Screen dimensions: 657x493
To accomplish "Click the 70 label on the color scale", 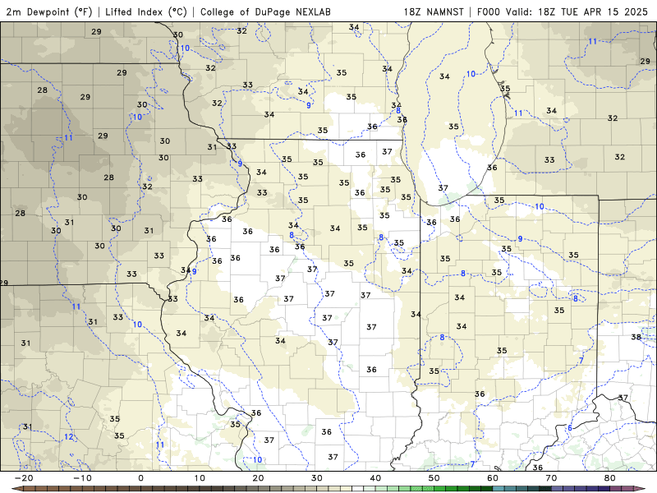I will click(x=551, y=478).
